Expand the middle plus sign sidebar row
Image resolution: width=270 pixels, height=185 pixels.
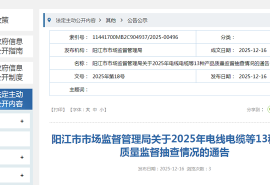tap(22, 157)
